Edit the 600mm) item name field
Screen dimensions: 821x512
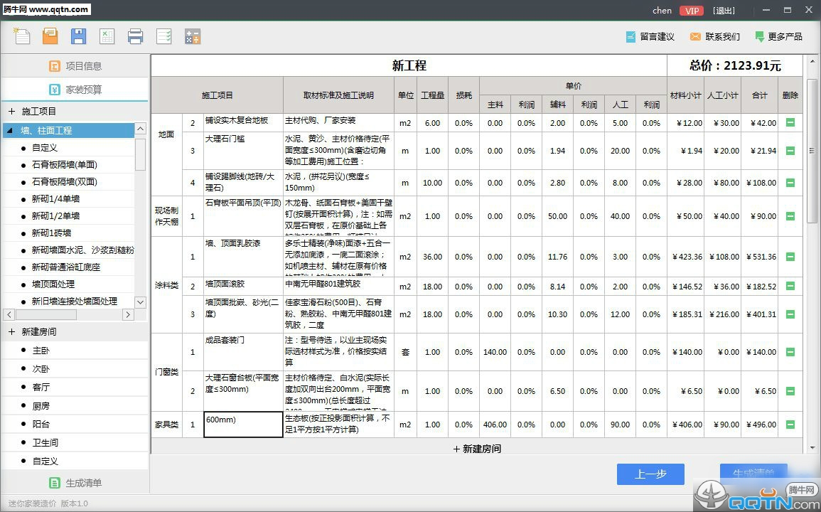[x=244, y=425]
